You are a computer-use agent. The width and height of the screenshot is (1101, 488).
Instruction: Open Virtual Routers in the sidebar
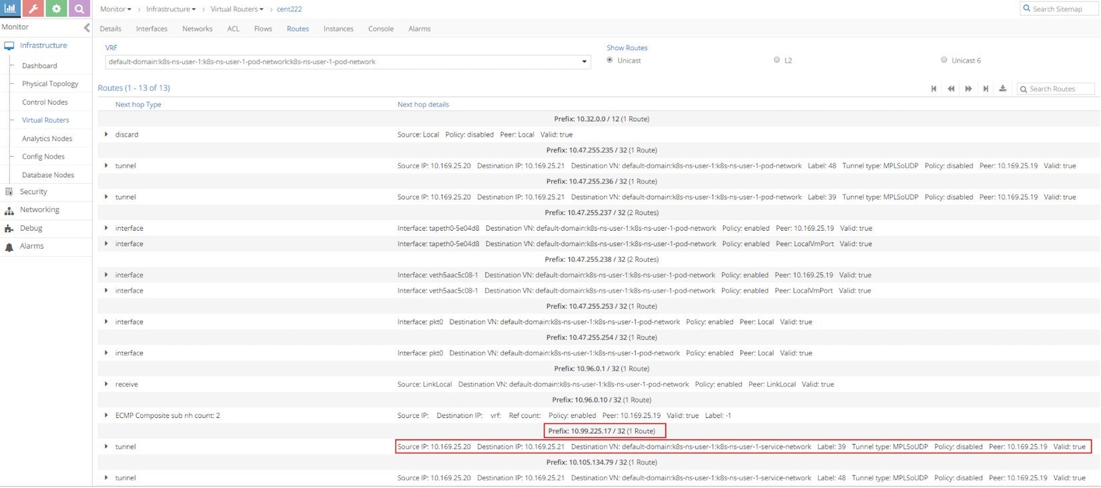[x=45, y=121]
